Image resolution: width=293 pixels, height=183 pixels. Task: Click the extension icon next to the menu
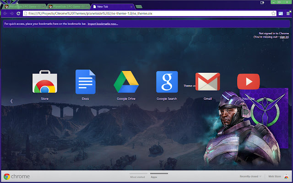point(281,13)
